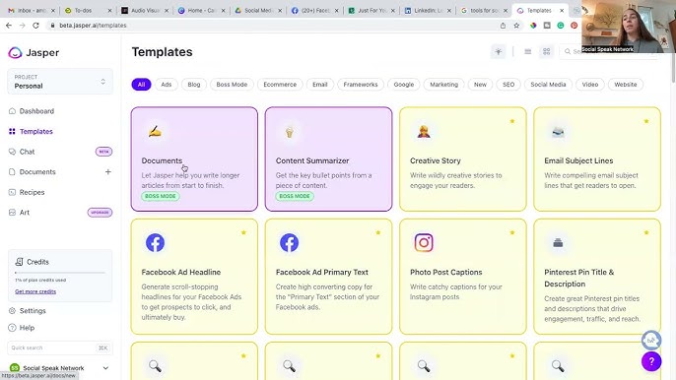Screen dimensions: 676x380
Task: Switch to grid view layout
Action: point(546,52)
